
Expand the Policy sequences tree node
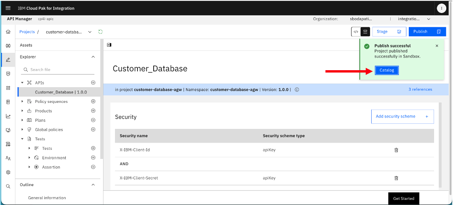click(x=22, y=101)
